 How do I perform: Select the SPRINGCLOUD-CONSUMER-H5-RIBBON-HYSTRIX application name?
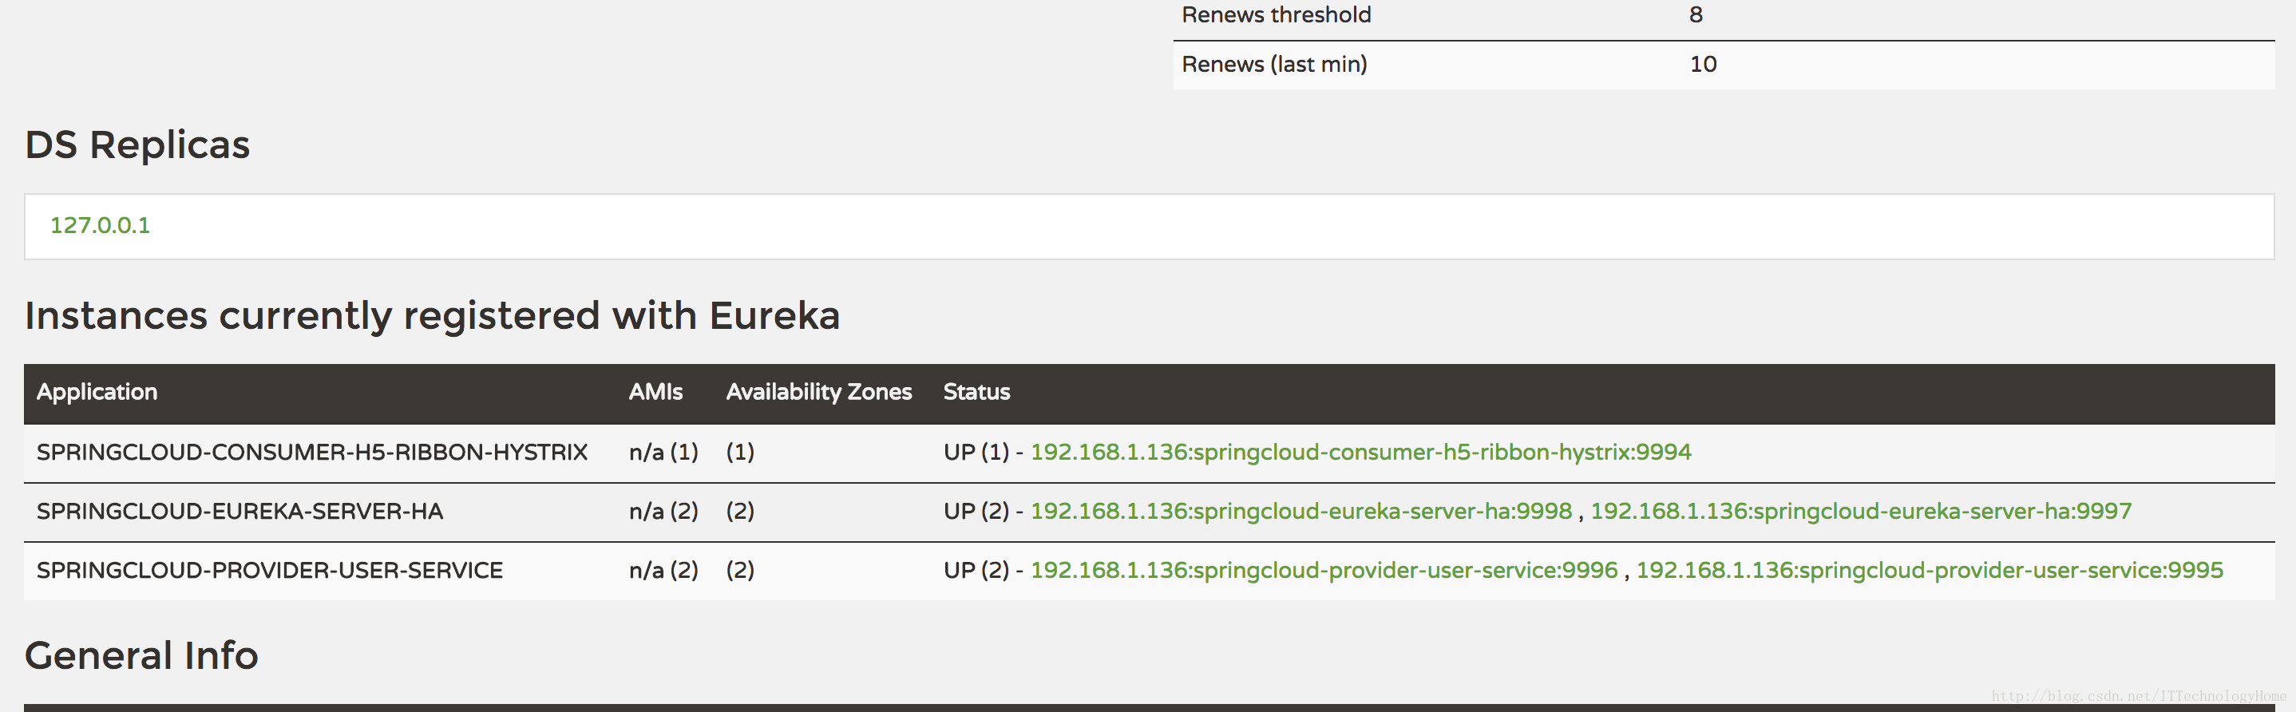tap(312, 453)
